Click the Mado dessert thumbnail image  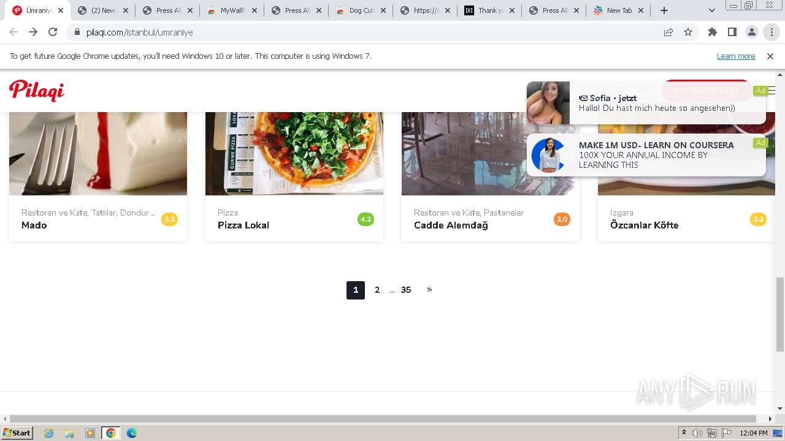98,154
